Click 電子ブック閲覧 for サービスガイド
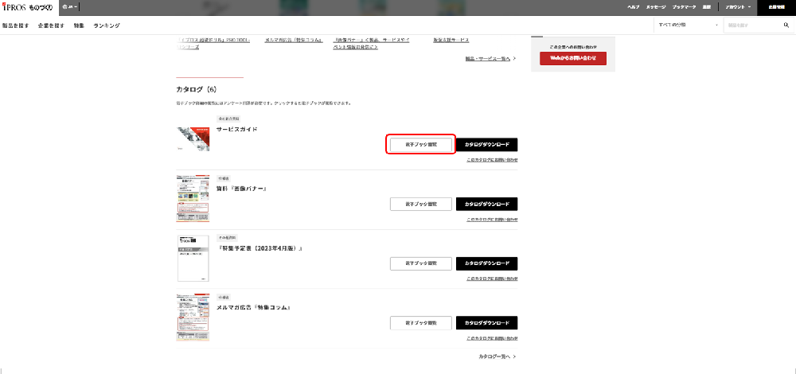Viewport: 796px width, 374px height. click(421, 145)
